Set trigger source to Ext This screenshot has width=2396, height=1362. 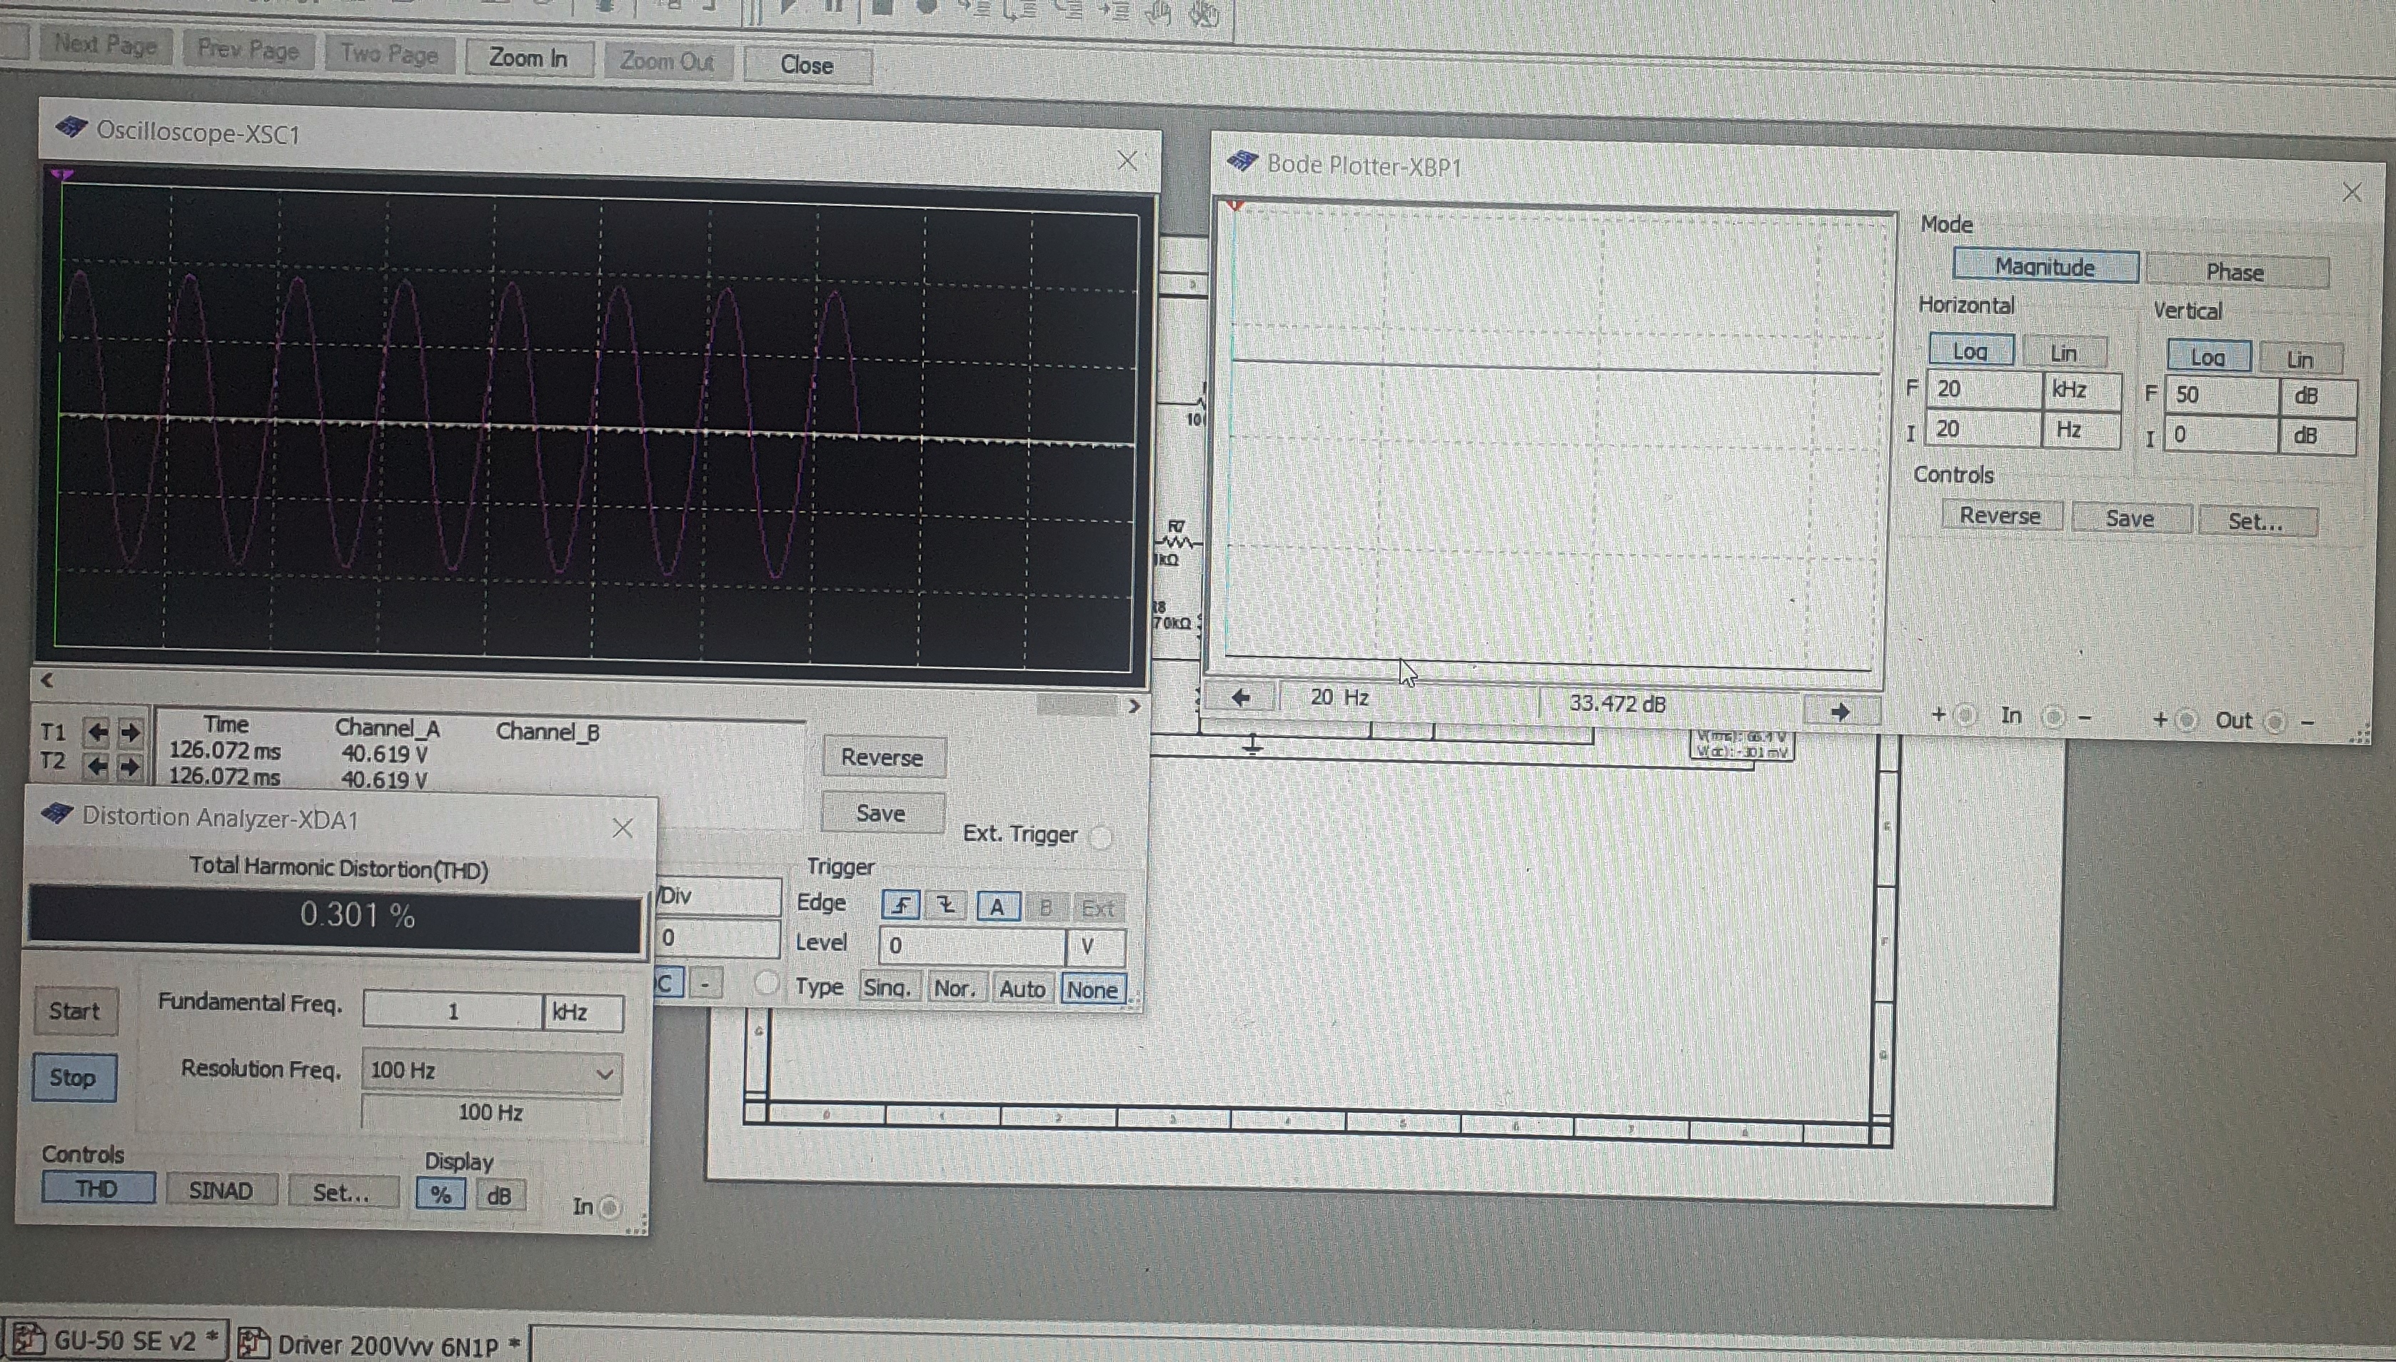[1097, 907]
